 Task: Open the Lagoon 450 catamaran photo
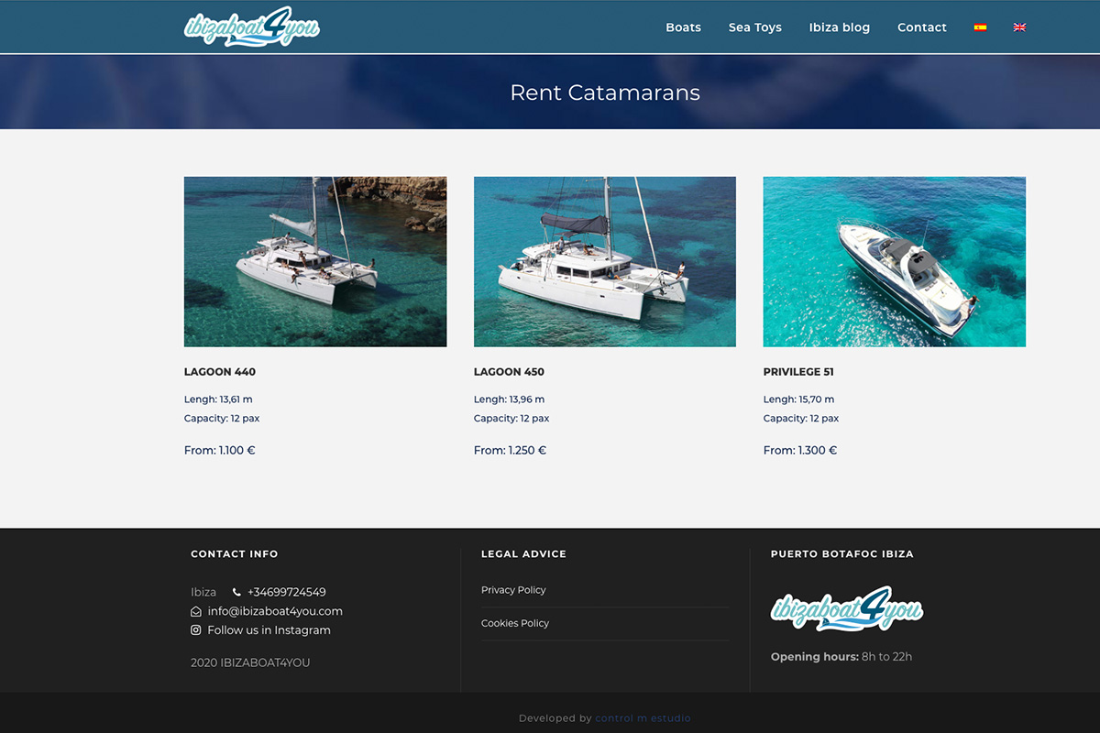click(x=605, y=262)
